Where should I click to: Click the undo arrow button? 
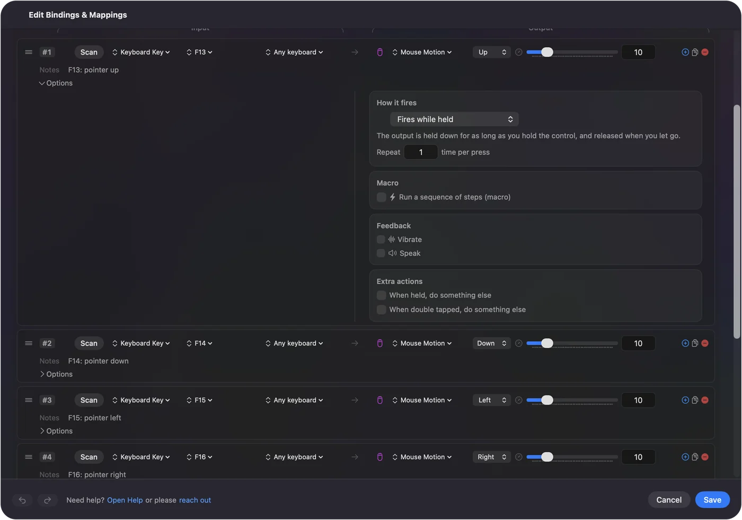point(22,500)
